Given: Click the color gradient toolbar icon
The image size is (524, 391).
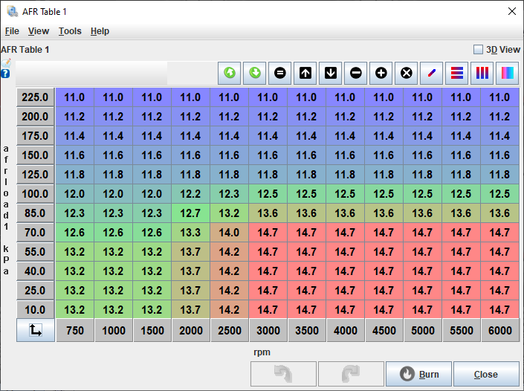Looking at the screenshot, I should tap(508, 73).
